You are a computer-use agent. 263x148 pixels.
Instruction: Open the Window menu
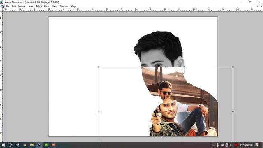tap(64, 7)
